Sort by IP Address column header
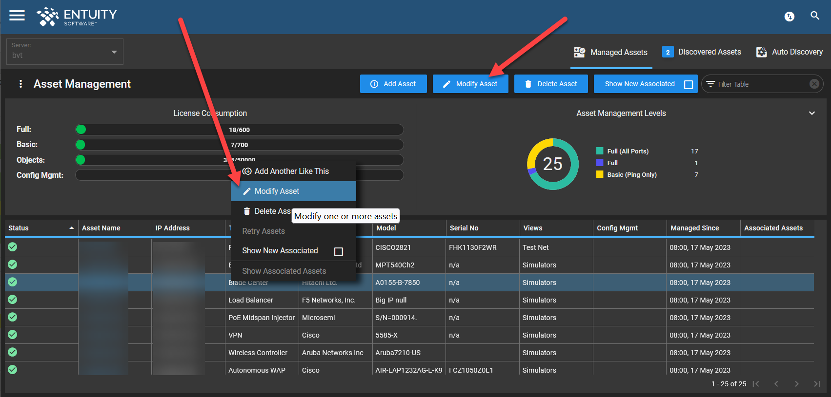 188,228
